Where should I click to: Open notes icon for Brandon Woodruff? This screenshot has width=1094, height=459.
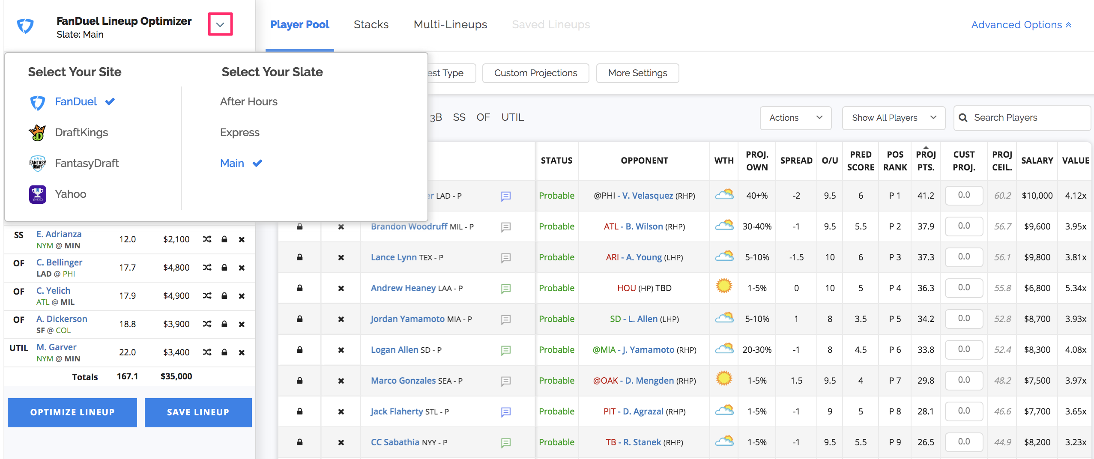[506, 227]
